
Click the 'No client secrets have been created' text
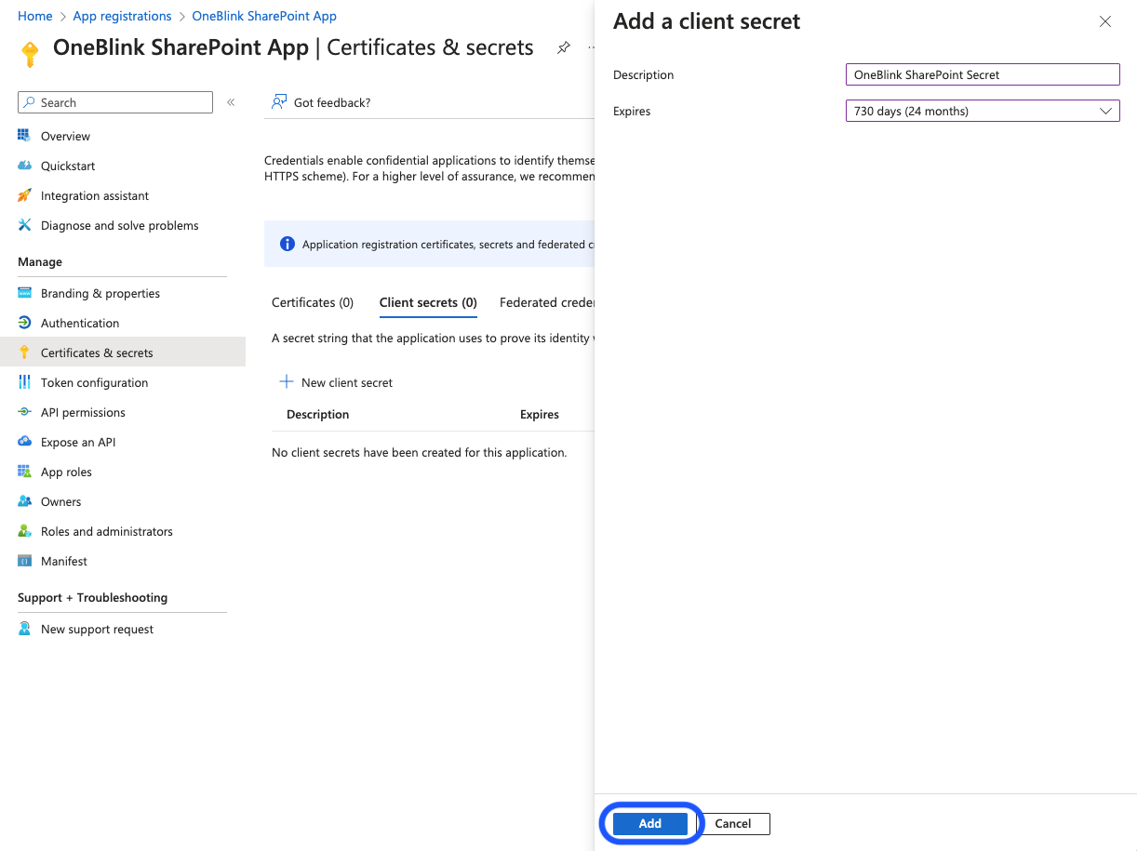(420, 452)
